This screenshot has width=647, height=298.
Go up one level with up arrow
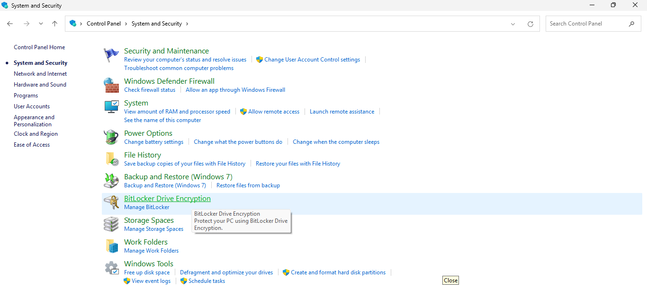(55, 24)
